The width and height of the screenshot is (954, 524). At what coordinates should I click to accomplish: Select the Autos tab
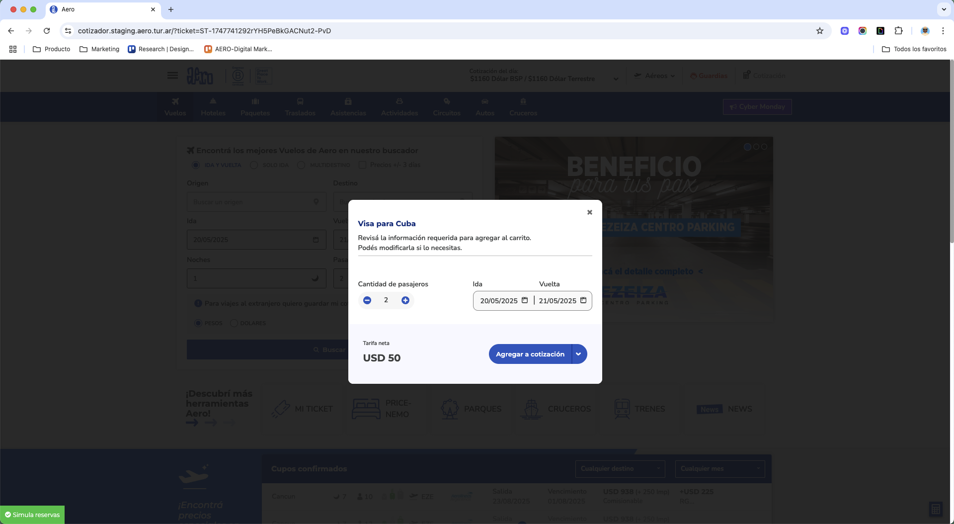pos(485,107)
